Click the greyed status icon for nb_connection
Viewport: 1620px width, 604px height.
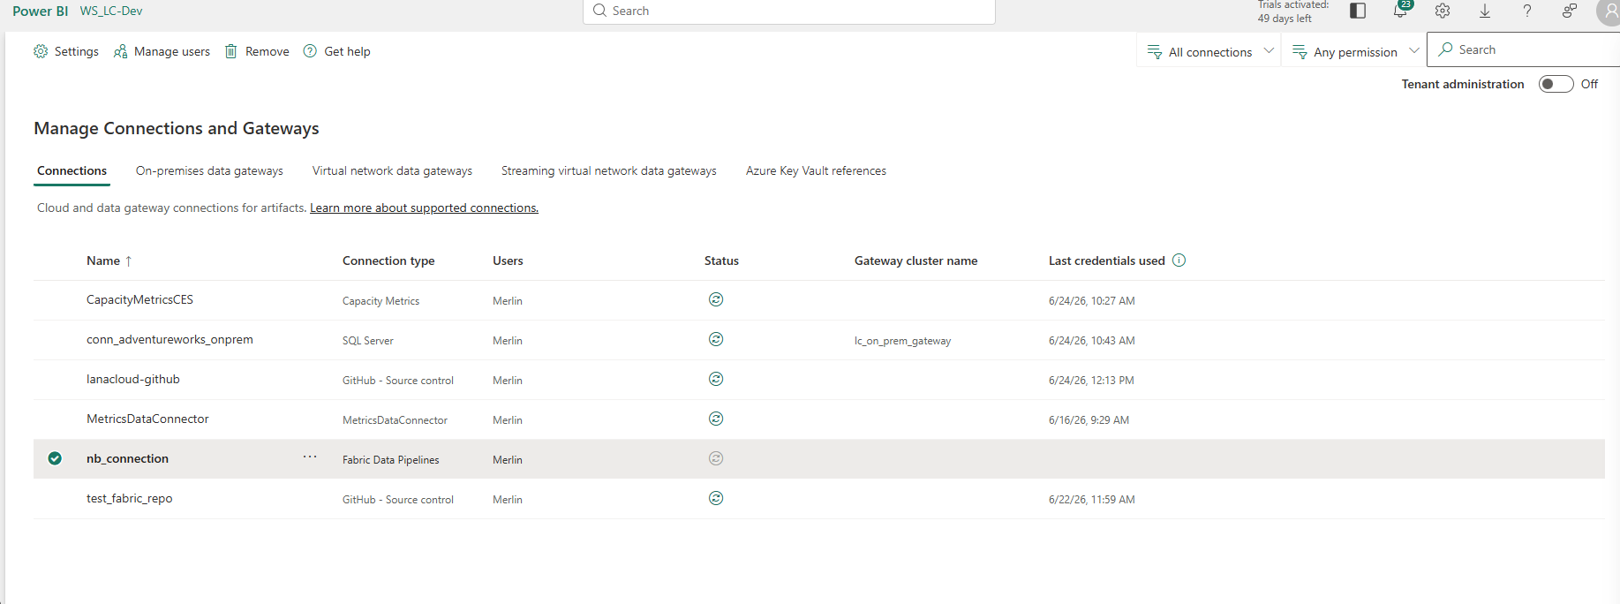(716, 458)
